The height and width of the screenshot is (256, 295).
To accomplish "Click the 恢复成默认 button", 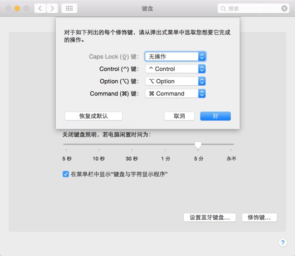I will (93, 116).
